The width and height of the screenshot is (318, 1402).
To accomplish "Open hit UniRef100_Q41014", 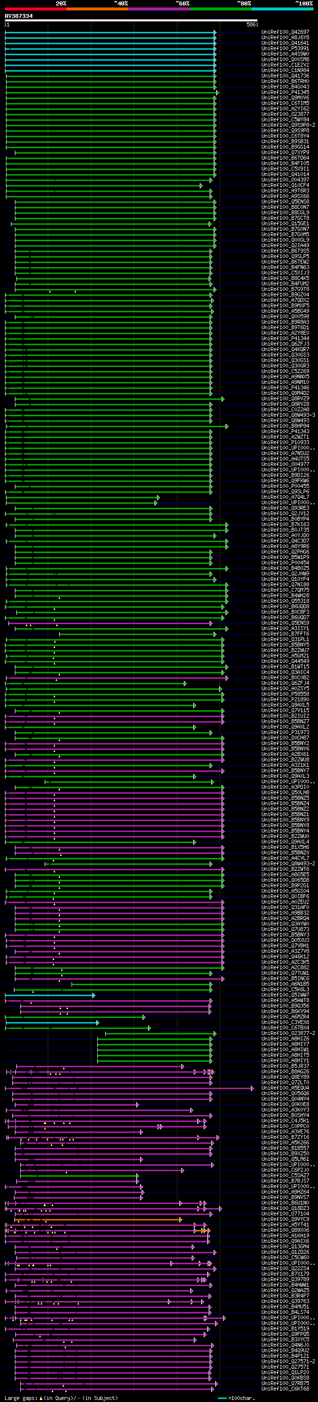I will click(285, 175).
